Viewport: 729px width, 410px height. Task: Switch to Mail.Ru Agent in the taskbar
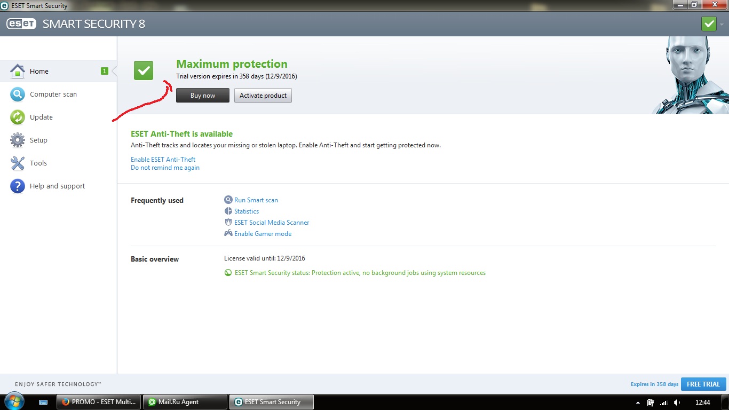pos(185,402)
